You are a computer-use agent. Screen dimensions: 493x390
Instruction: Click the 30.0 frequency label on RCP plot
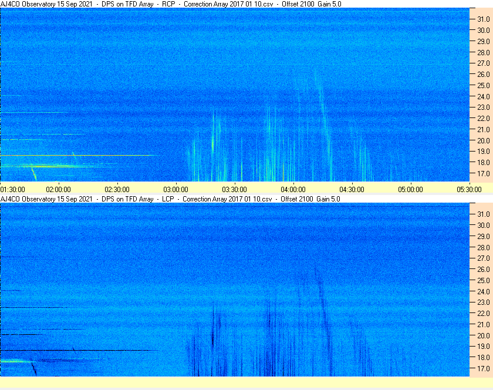484,30
